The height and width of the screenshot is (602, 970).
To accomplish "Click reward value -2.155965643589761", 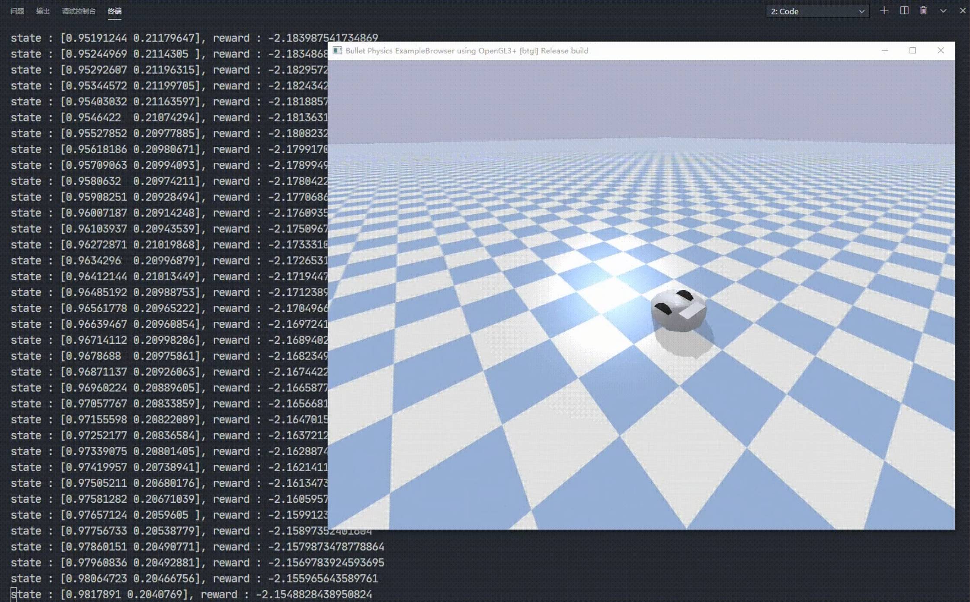I will [323, 579].
